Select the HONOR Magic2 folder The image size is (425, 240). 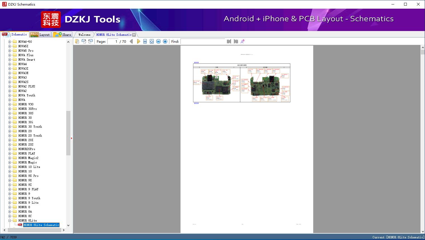[28, 158]
